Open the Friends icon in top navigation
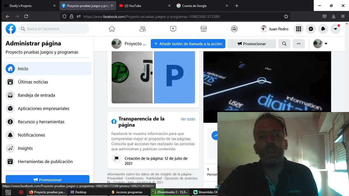Screen dimensions: 349x196 click(143, 29)
